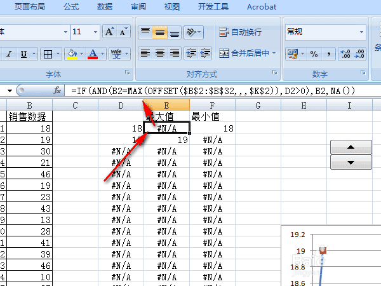The height and width of the screenshot is (286, 381).
Task: Select column C header
Action: coord(75,106)
